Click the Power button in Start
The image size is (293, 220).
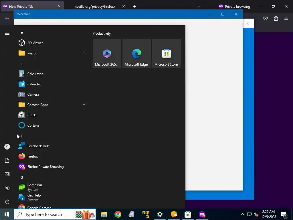click(7, 202)
